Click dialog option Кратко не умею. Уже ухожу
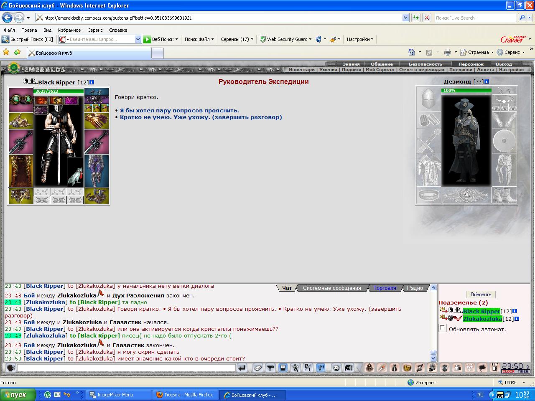535x401 pixels. (x=165, y=117)
